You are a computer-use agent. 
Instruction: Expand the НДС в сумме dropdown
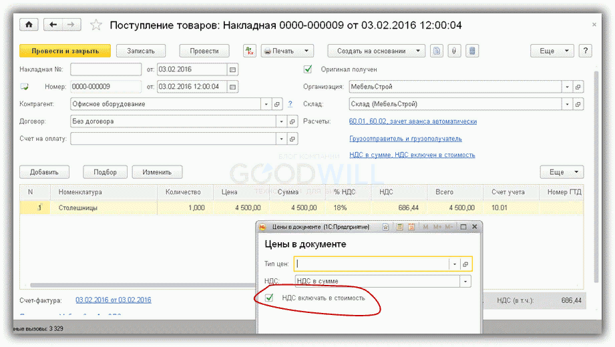tap(465, 281)
